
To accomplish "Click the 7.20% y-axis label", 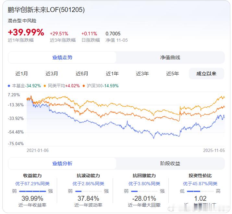I will pyautogui.click(x=14, y=95).
